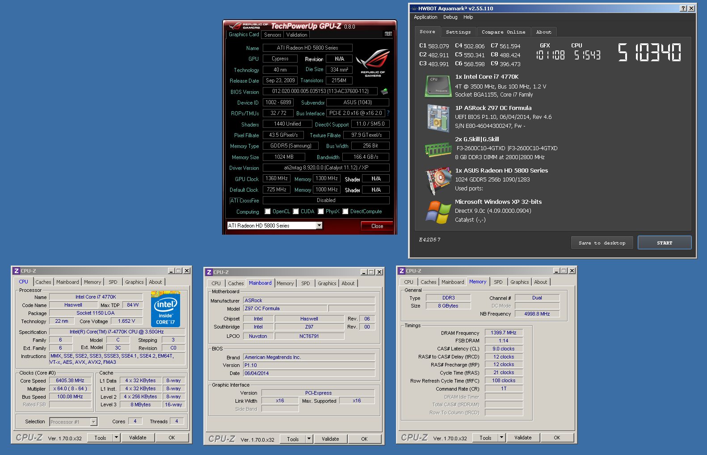Enable the OpenCL checkbox
The image size is (707, 455).
pos(268,211)
